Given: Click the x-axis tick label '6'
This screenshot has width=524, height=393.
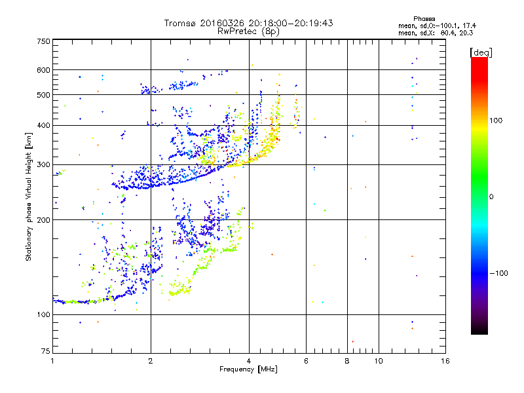Looking at the screenshot, I should click(x=306, y=361).
